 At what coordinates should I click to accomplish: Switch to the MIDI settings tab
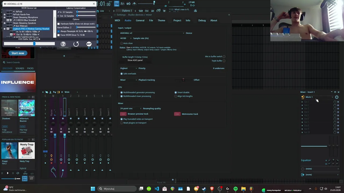click(117, 20)
